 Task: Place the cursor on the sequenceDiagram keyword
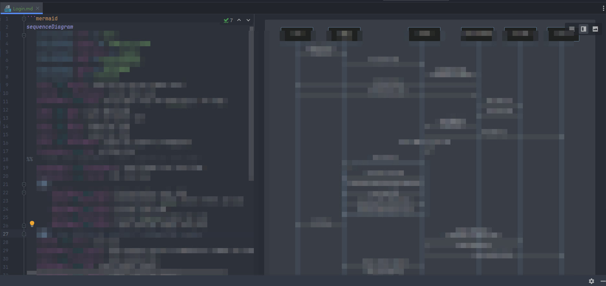click(50, 27)
